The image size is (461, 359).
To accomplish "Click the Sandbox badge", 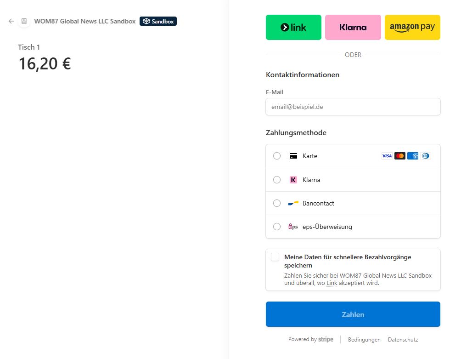I will (158, 21).
